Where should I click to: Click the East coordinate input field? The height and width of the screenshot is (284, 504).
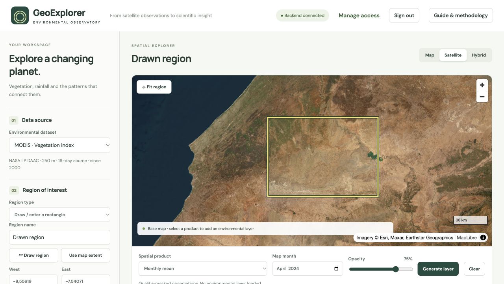coord(86,279)
